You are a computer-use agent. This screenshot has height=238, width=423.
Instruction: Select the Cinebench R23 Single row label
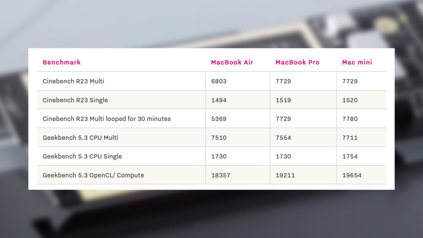pos(75,100)
